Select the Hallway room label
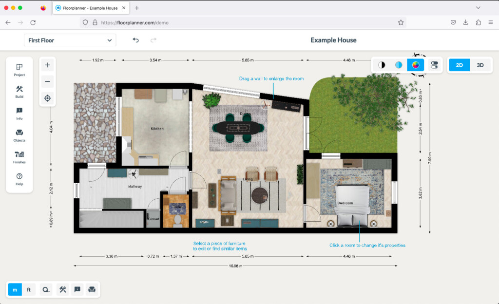499x304 pixels. pos(135,186)
